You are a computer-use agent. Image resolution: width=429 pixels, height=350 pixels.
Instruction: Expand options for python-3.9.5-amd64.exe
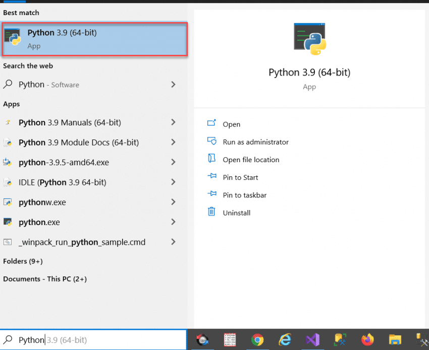tap(173, 162)
